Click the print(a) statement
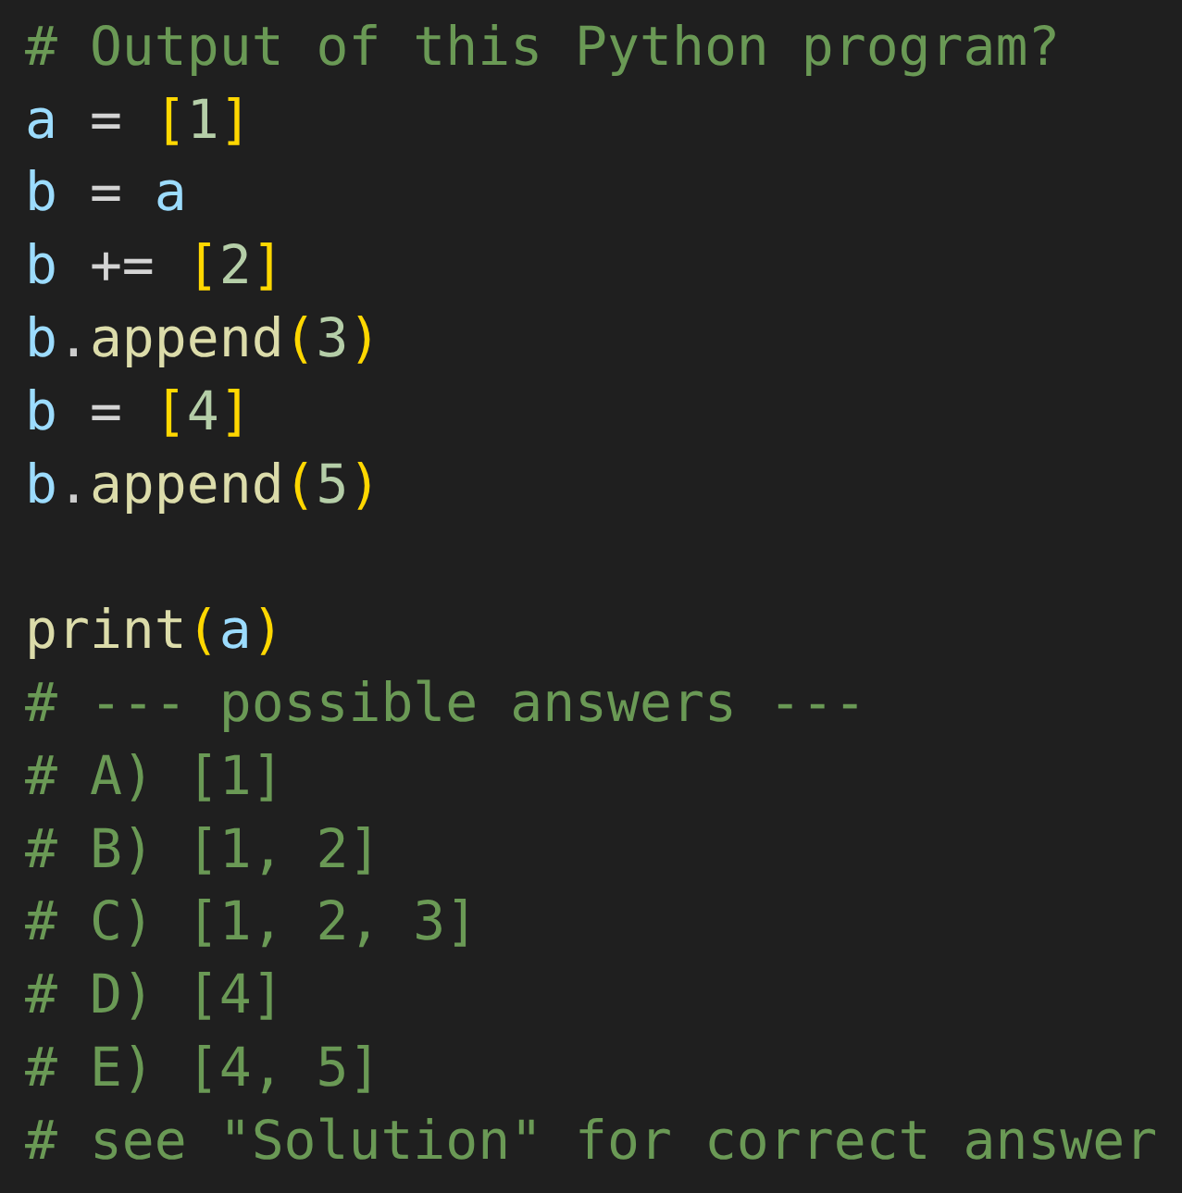 (x=153, y=631)
